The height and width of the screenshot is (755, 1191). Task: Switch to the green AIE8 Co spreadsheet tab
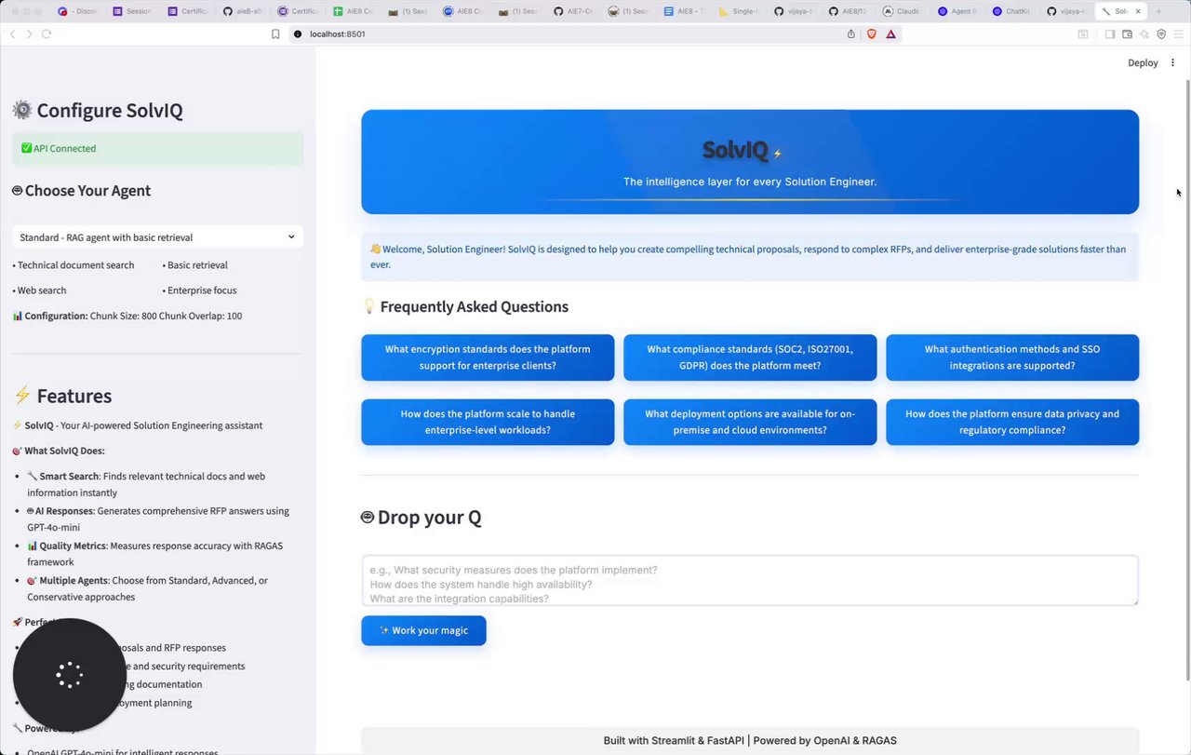pos(351,11)
